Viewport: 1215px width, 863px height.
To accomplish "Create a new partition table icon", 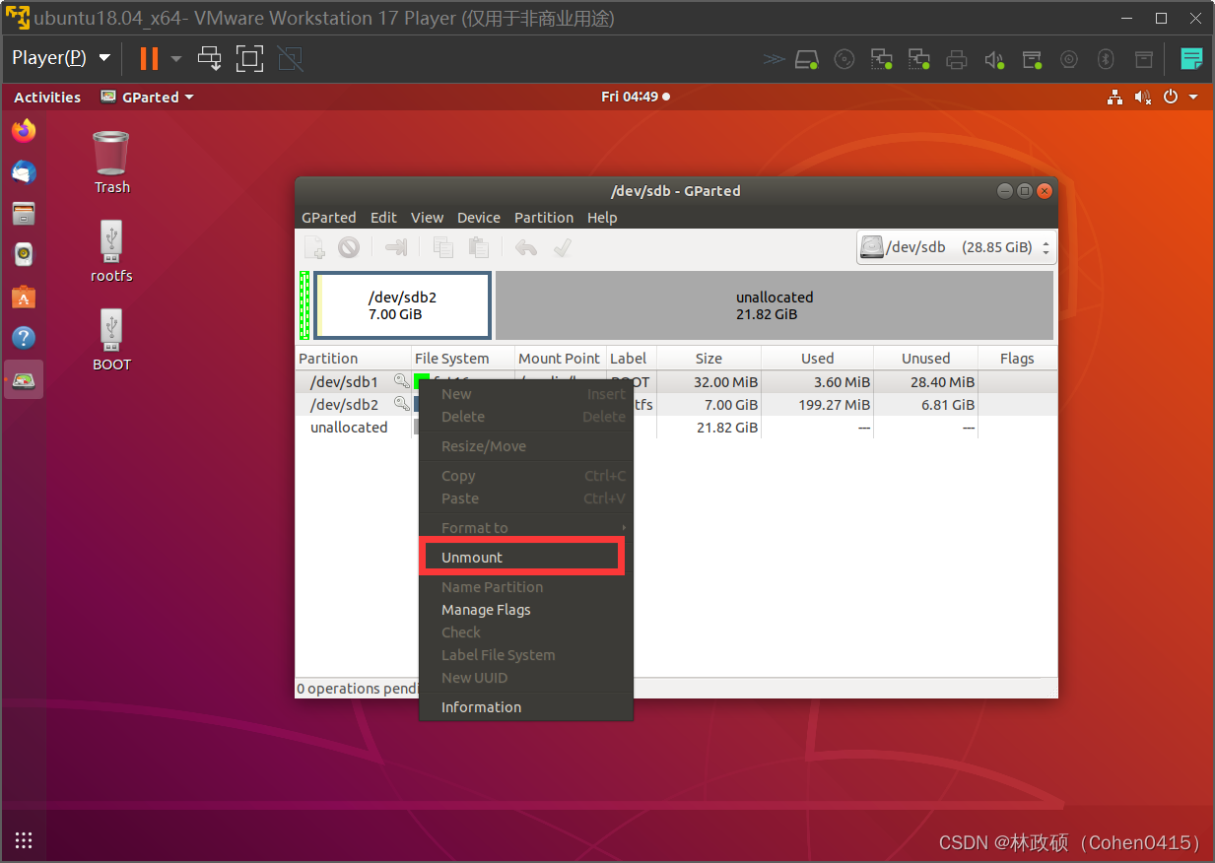I will pos(314,246).
